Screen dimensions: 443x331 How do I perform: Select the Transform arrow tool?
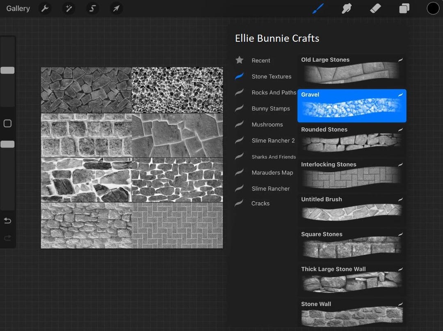pyautogui.click(x=116, y=8)
